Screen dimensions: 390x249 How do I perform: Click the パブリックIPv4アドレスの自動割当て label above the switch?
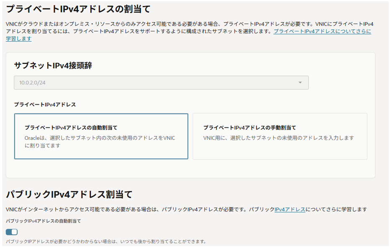tap(43, 221)
